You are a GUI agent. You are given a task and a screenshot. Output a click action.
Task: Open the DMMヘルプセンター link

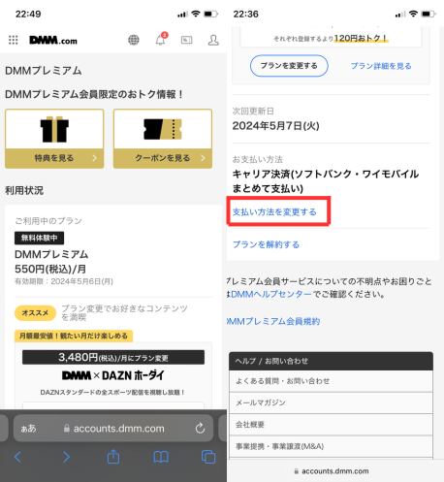(x=271, y=294)
